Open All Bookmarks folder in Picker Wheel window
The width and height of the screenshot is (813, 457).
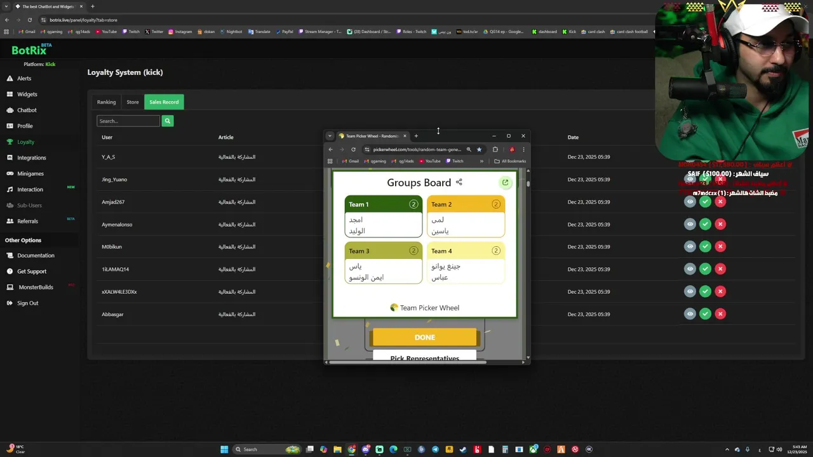[x=510, y=161]
